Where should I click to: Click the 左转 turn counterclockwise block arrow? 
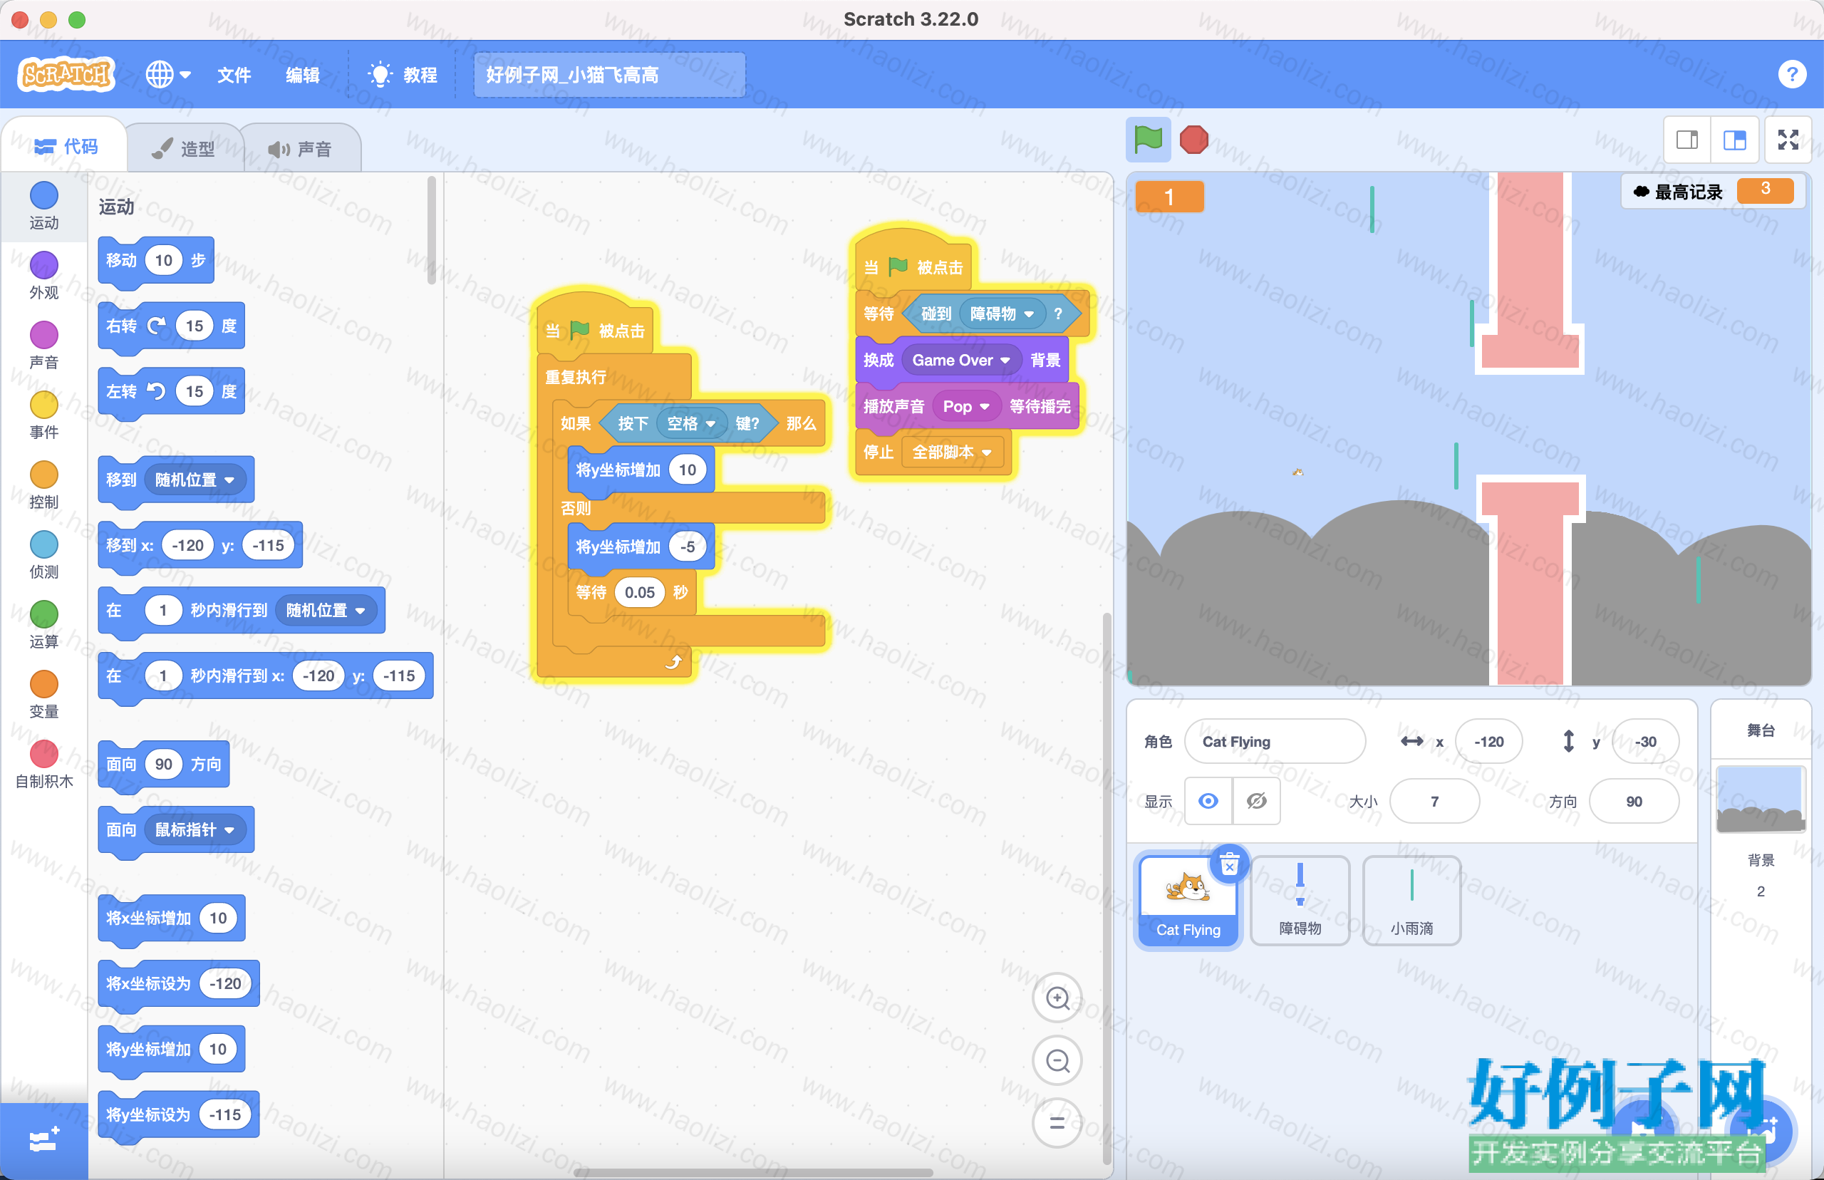(156, 391)
